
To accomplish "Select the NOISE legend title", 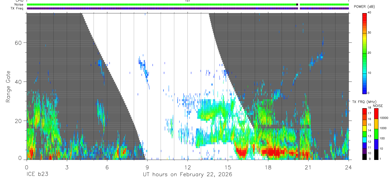I will (378, 106).
